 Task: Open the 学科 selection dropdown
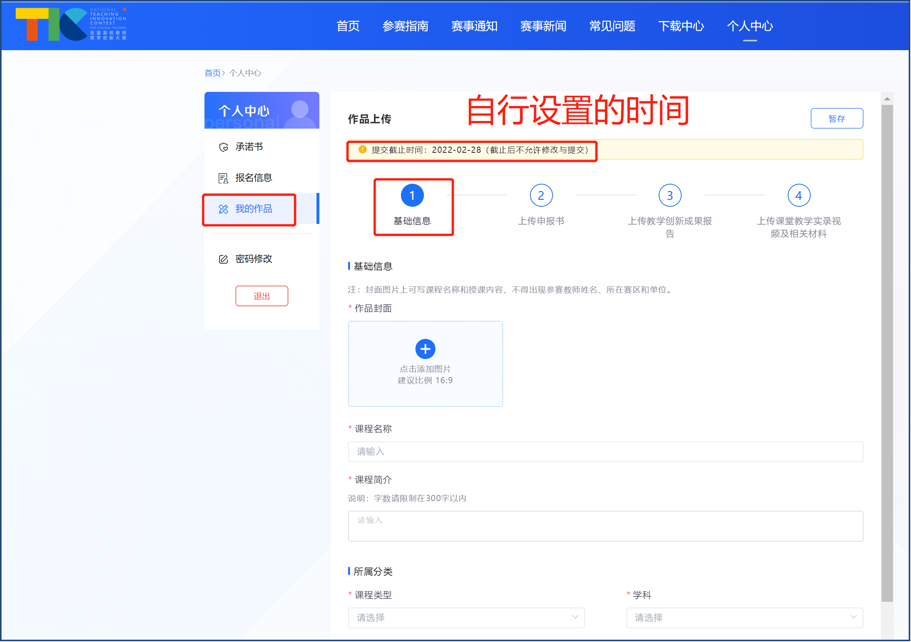[x=745, y=617]
